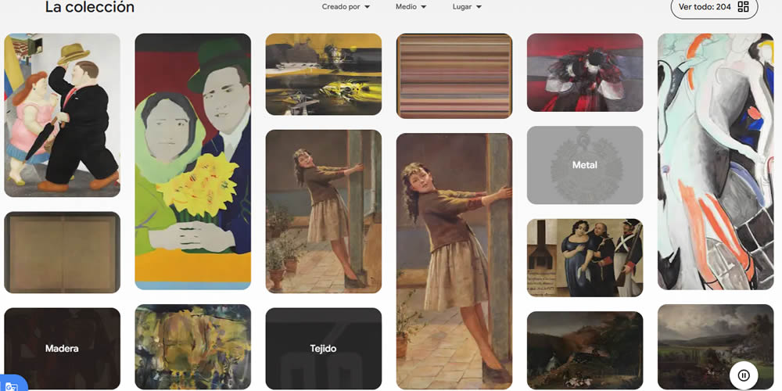
Task: Open the cloudy valley landscape painting
Action: tap(716, 347)
